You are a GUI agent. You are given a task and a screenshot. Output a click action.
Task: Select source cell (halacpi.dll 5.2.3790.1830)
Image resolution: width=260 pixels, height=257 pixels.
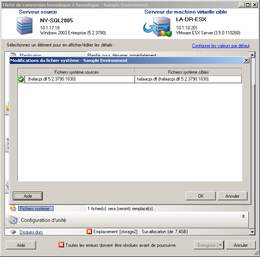80,79
